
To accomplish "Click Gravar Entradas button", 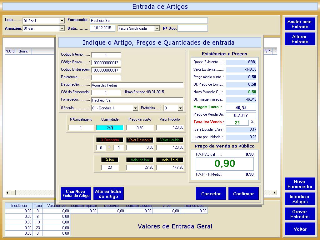I will click(300, 214).
